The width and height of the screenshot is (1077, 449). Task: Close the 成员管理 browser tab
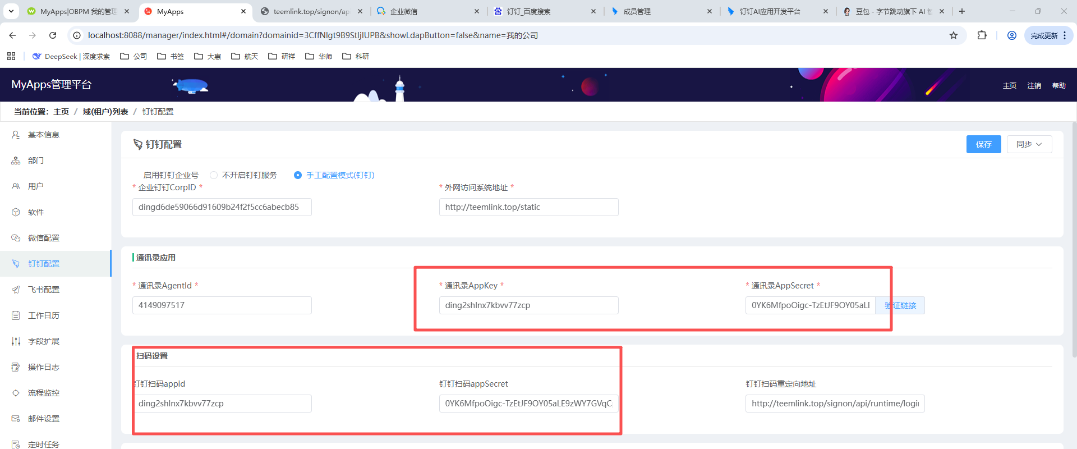coord(710,11)
